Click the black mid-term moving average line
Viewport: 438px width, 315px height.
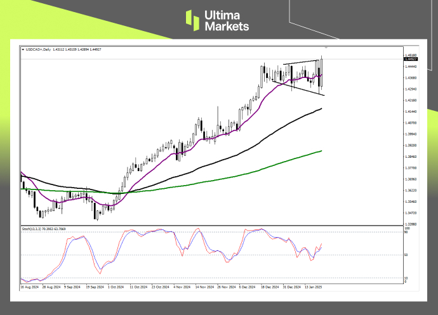pos(254,143)
